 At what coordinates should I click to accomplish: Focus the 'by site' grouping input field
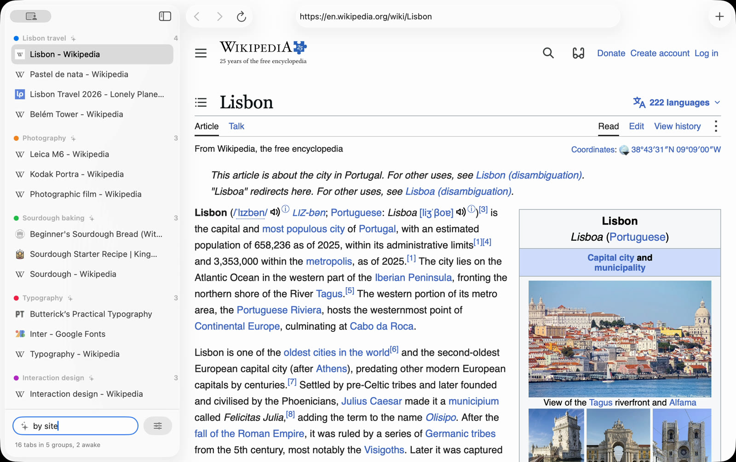(x=75, y=426)
